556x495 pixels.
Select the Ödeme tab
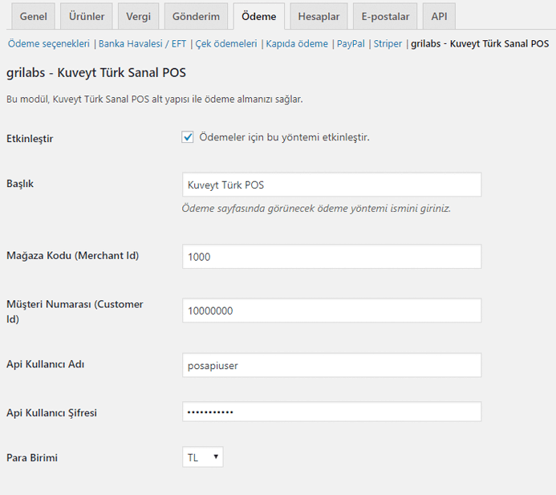[x=259, y=16]
